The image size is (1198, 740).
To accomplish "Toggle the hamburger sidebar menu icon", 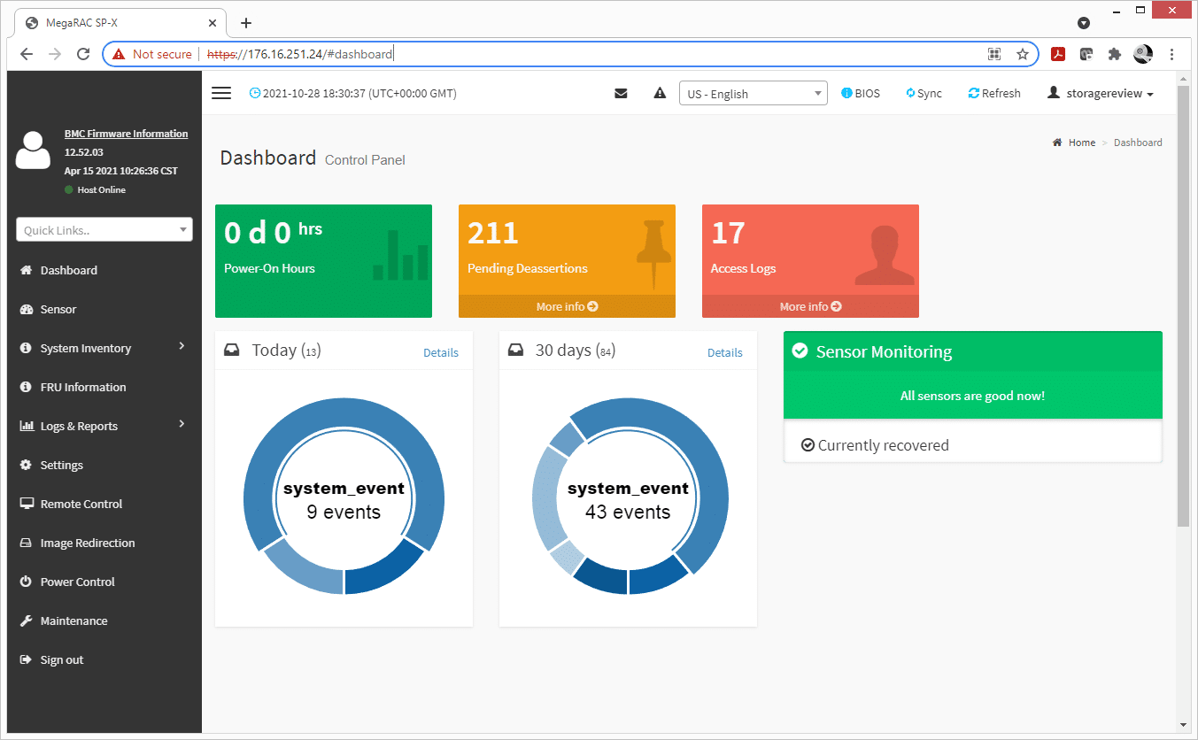I will click(221, 93).
